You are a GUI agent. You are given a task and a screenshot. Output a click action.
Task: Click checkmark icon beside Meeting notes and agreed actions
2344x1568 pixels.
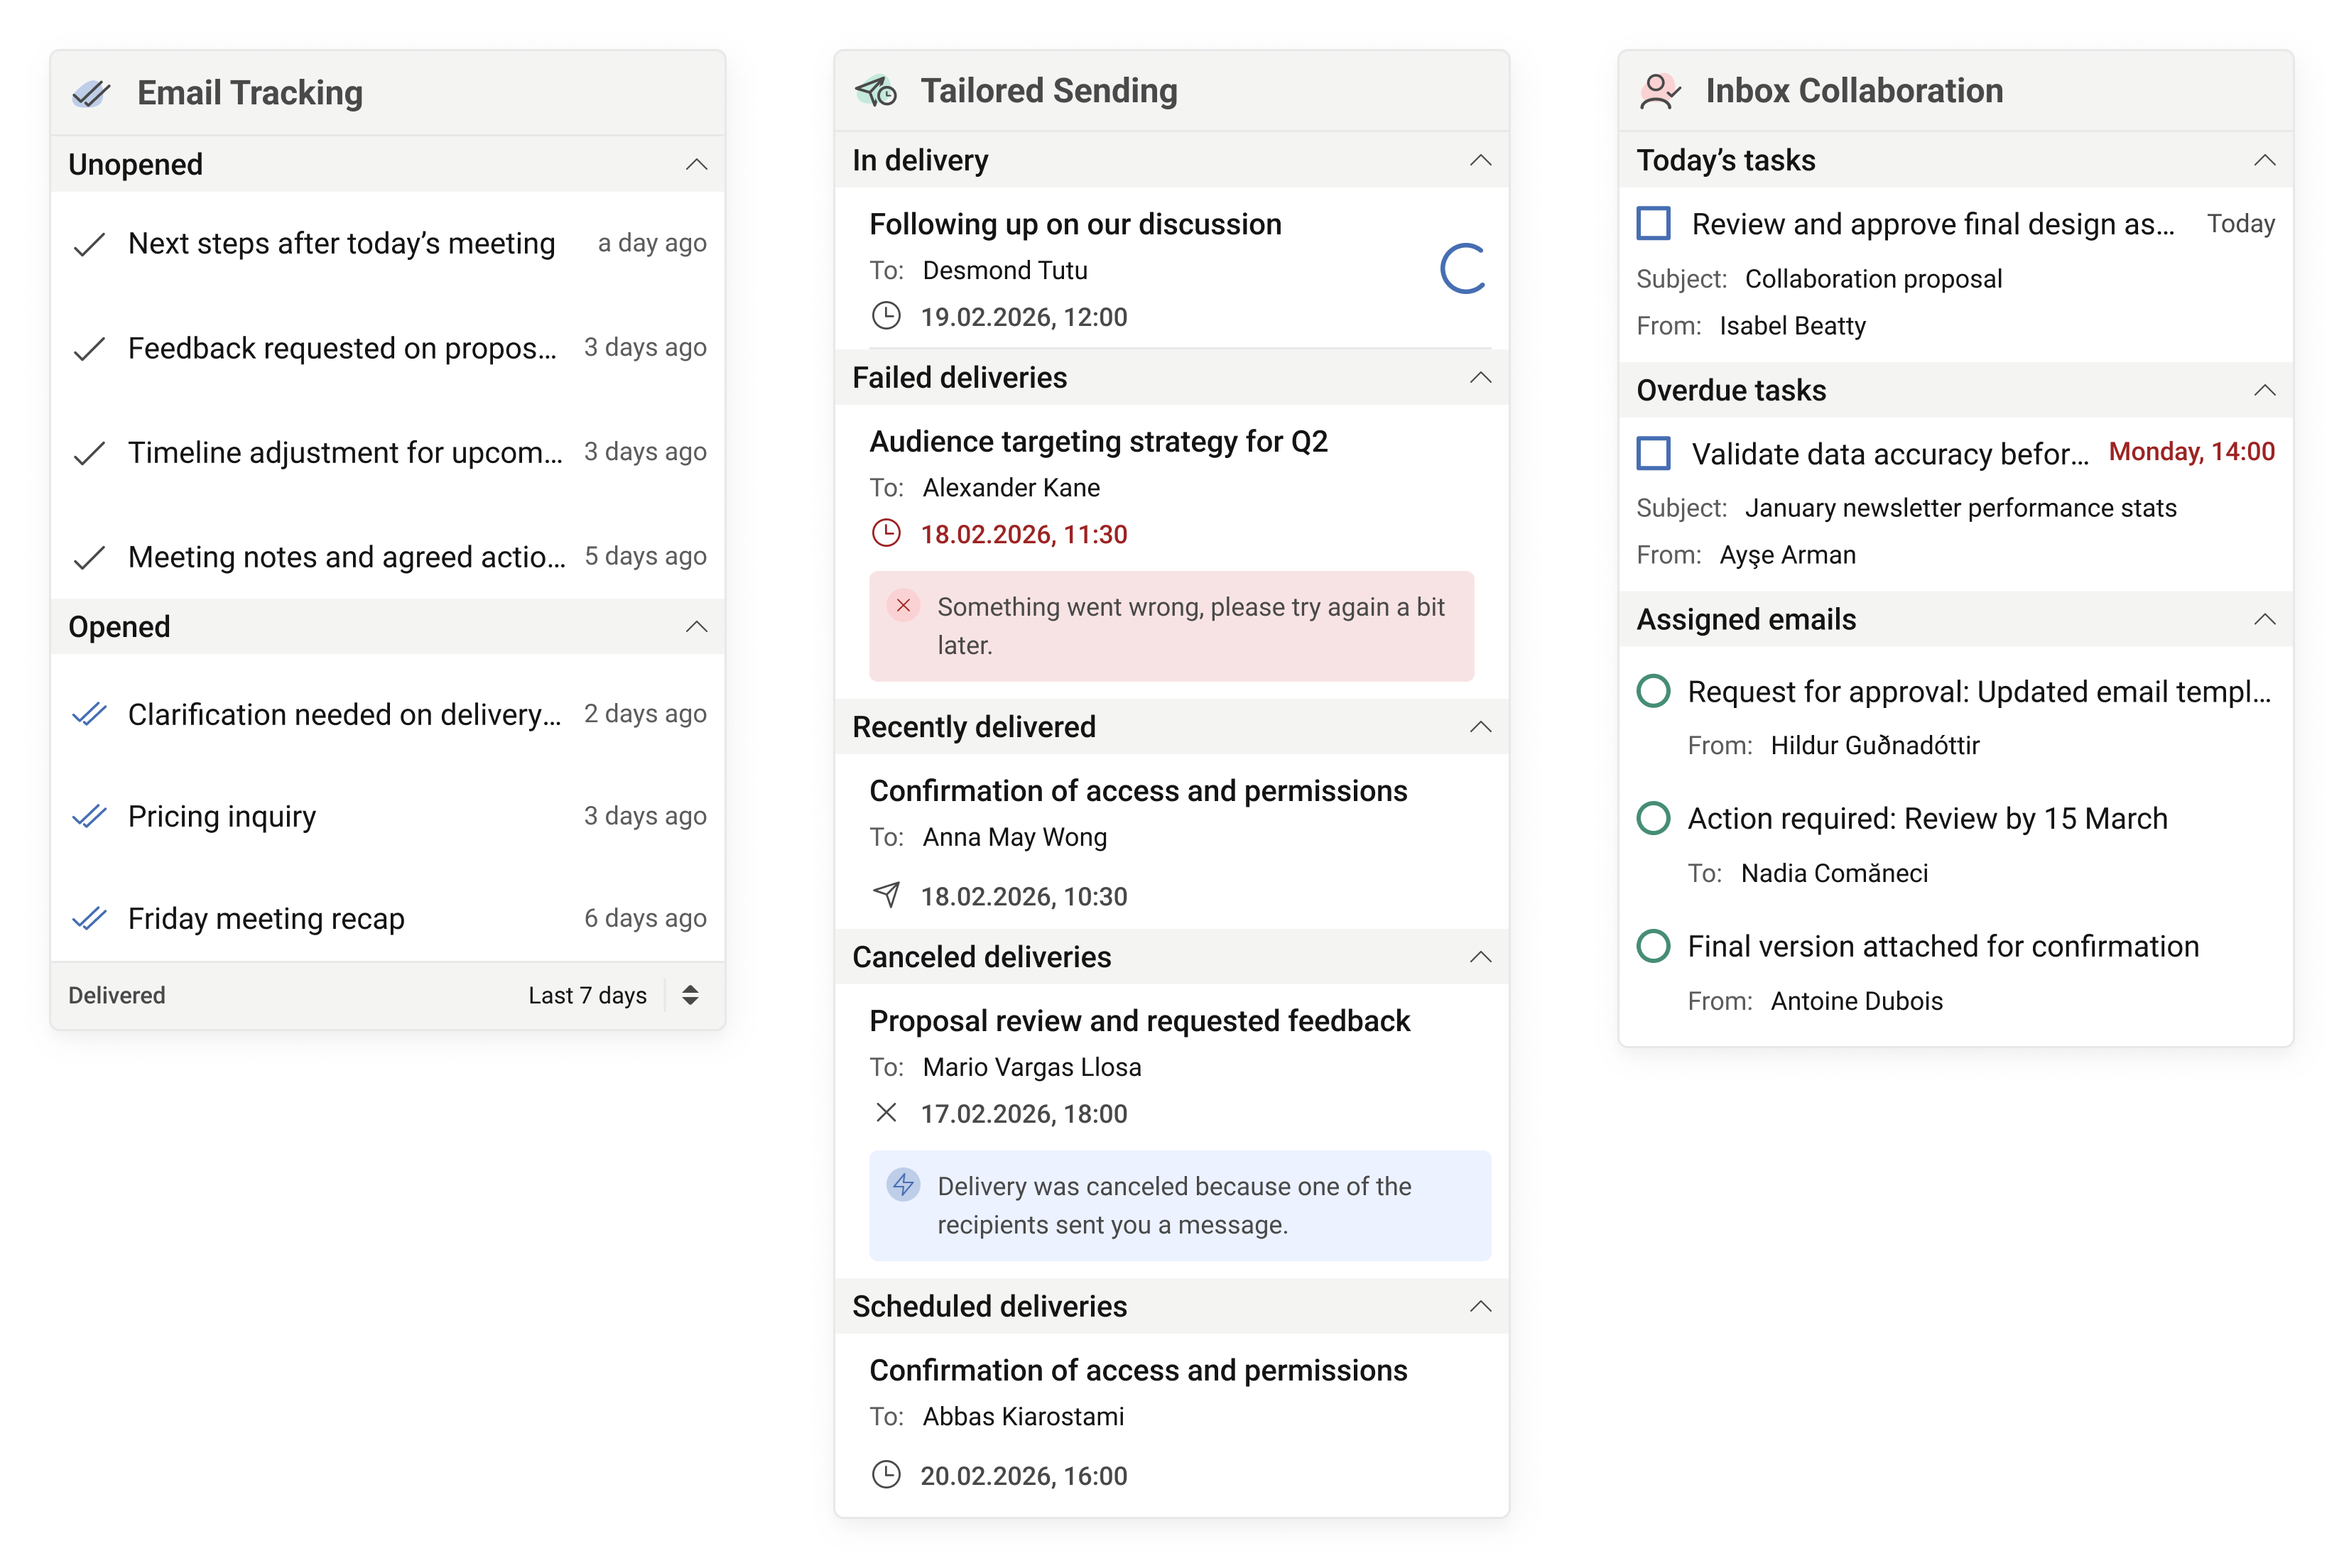tap(90, 557)
